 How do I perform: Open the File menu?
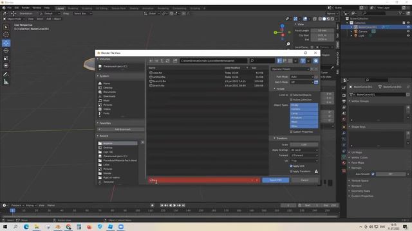click(x=10, y=8)
